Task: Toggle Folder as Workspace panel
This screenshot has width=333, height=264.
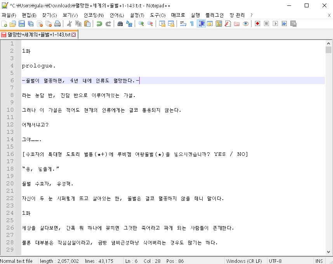Action: coord(237,24)
